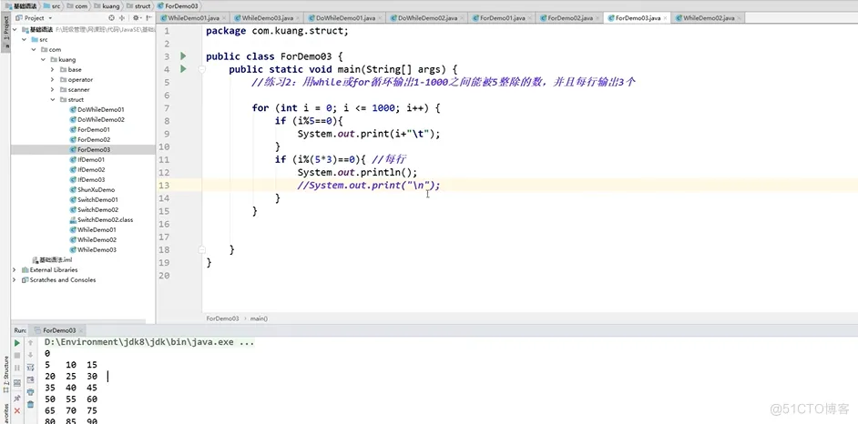Viewport: 858px width, 424px height.
Task: Open Project panel gear settings menu
Action: click(x=137, y=18)
